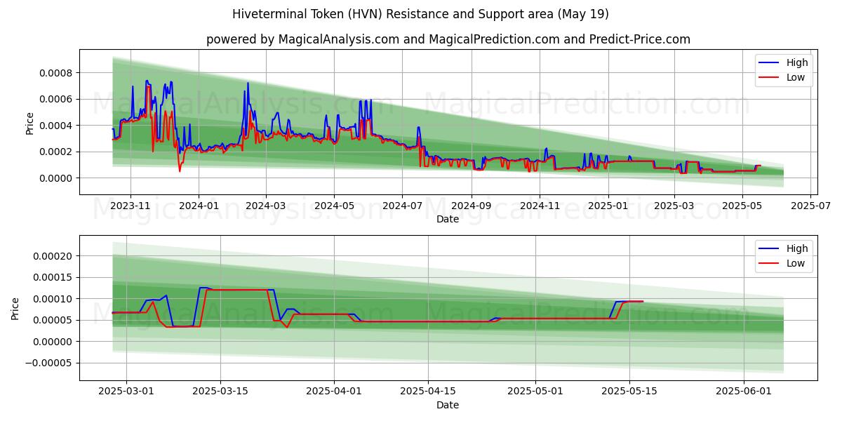This screenshot has width=842, height=421.
Task: Click the '−0.00005' y-axis tick label
Action: (50, 363)
